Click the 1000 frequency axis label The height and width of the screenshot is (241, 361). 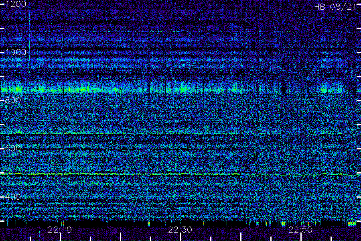point(15,52)
